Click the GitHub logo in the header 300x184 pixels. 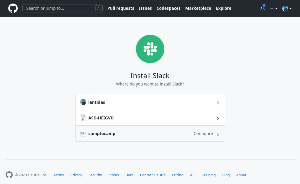coord(13,9)
